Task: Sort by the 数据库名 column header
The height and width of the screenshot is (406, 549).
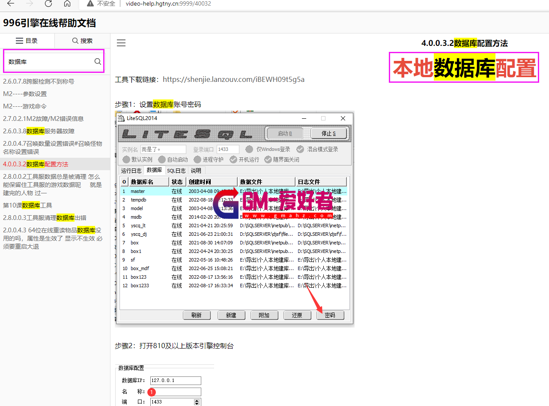Action: pos(149,182)
